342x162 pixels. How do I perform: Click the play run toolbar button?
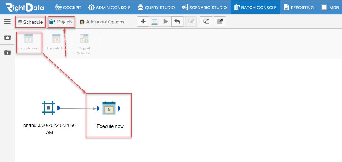click(x=166, y=22)
